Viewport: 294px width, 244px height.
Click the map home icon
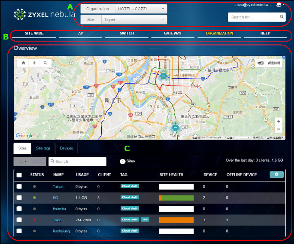point(24,63)
